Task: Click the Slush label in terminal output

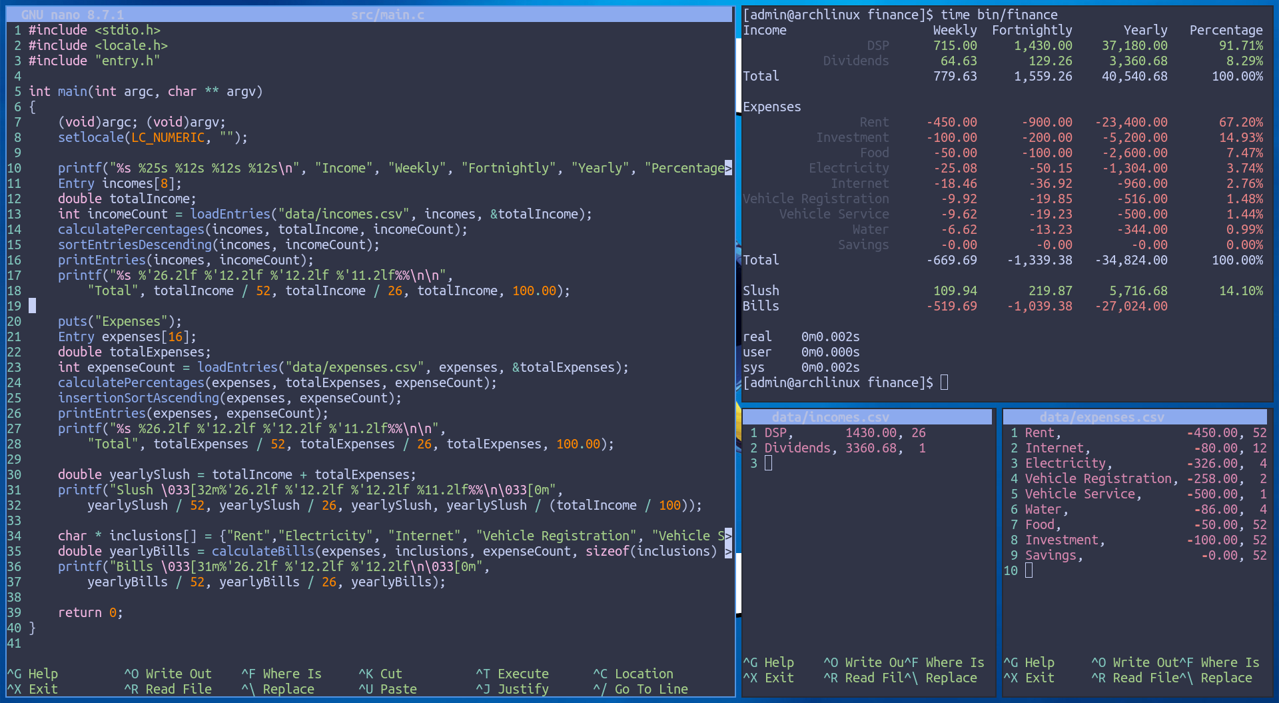Action: coord(761,291)
